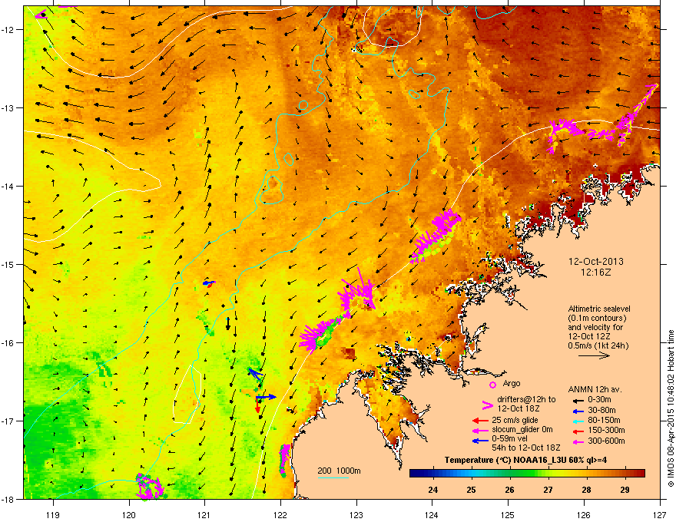Click the "300-600m" depth label
Viewport: 676px width, 522px height.
tap(606, 441)
